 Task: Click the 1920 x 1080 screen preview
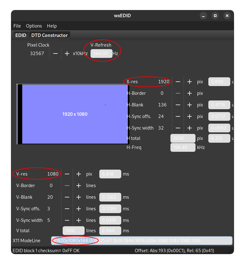coord(75,114)
